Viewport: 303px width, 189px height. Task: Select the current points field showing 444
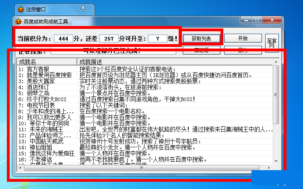coord(64,39)
